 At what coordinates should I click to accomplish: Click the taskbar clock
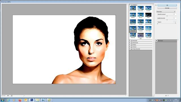(176, 100)
